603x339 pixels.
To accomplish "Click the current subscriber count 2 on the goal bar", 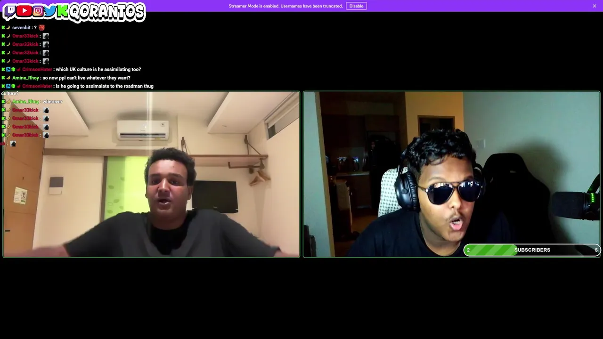I will [x=468, y=250].
